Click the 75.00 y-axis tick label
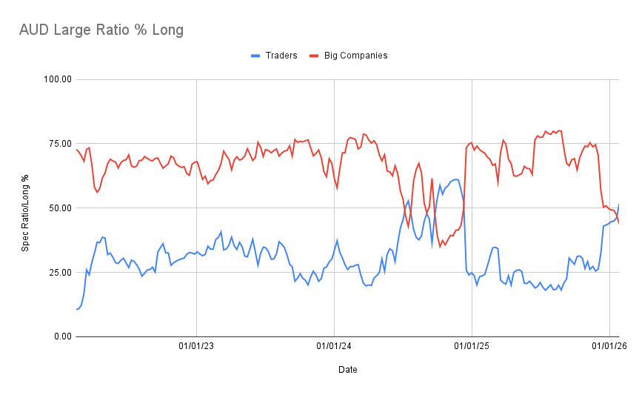Screen dimensions: 639x395 point(60,144)
